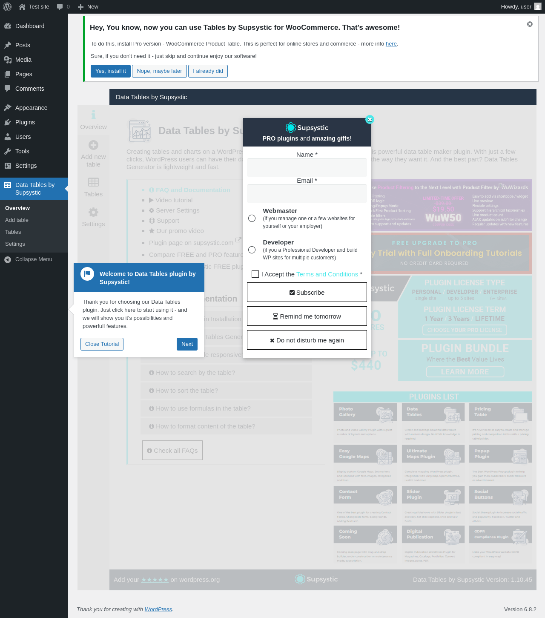
Task: Click I already did button
Action: 208,71
